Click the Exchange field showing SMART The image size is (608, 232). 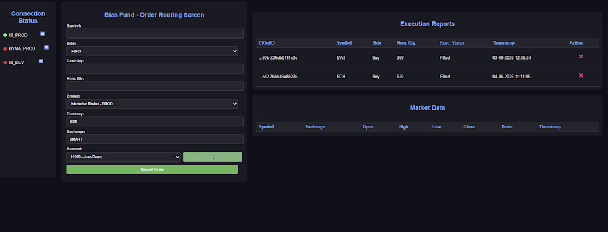(155, 139)
